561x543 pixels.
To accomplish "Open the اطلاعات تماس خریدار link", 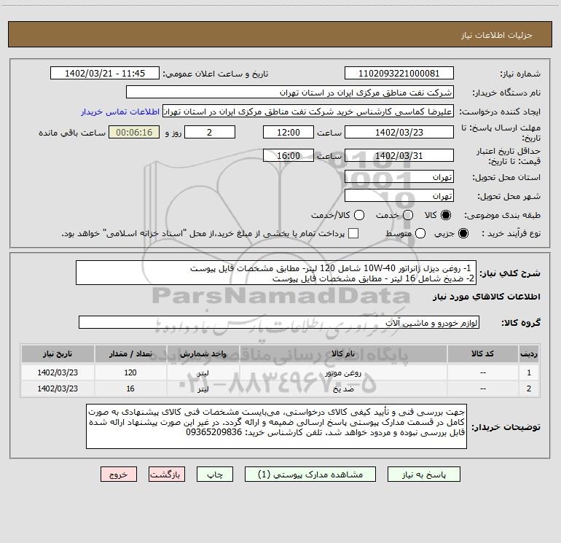I will (x=120, y=112).
